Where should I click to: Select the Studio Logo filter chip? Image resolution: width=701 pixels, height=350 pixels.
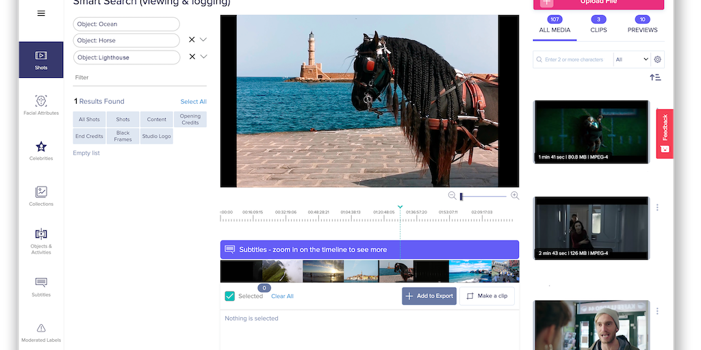point(157,136)
